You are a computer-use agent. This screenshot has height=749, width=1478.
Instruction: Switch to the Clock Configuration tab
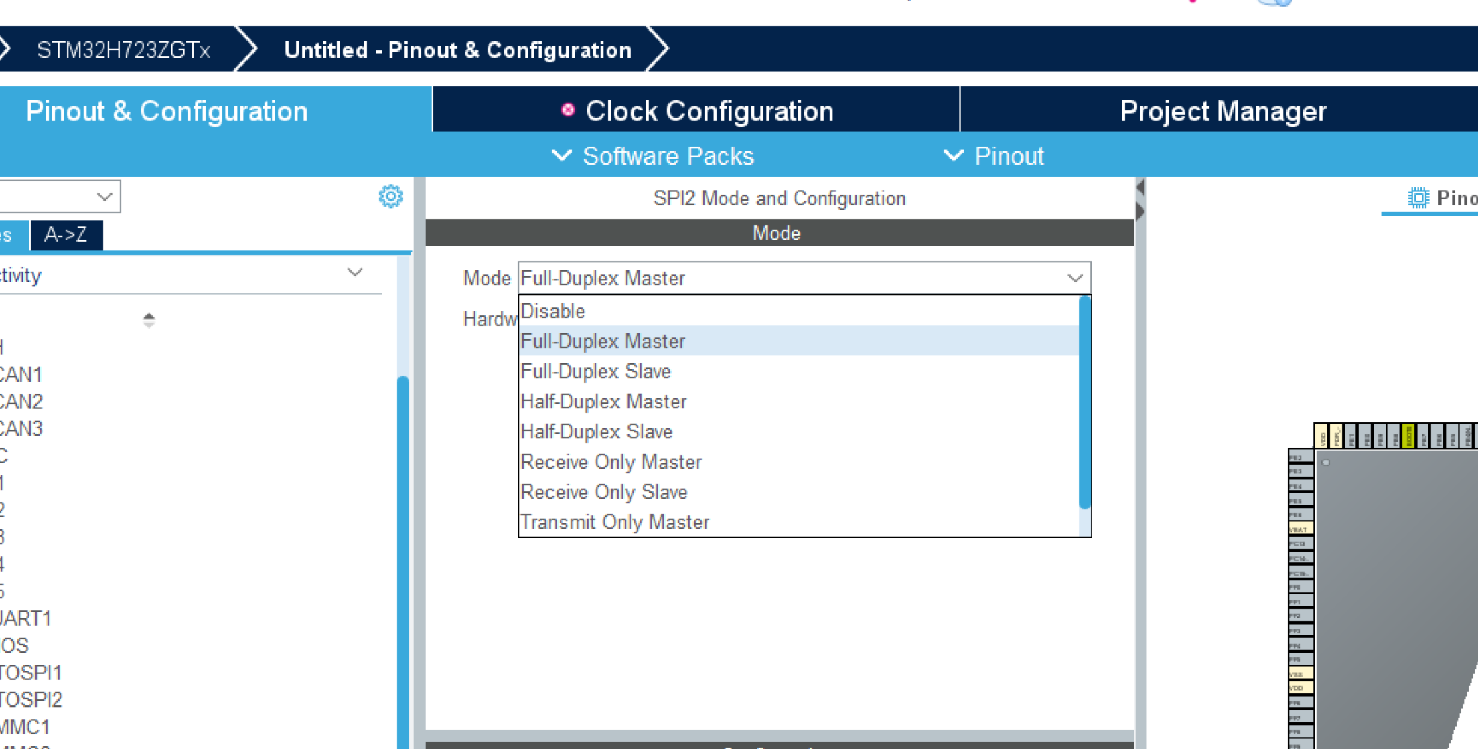(x=696, y=111)
